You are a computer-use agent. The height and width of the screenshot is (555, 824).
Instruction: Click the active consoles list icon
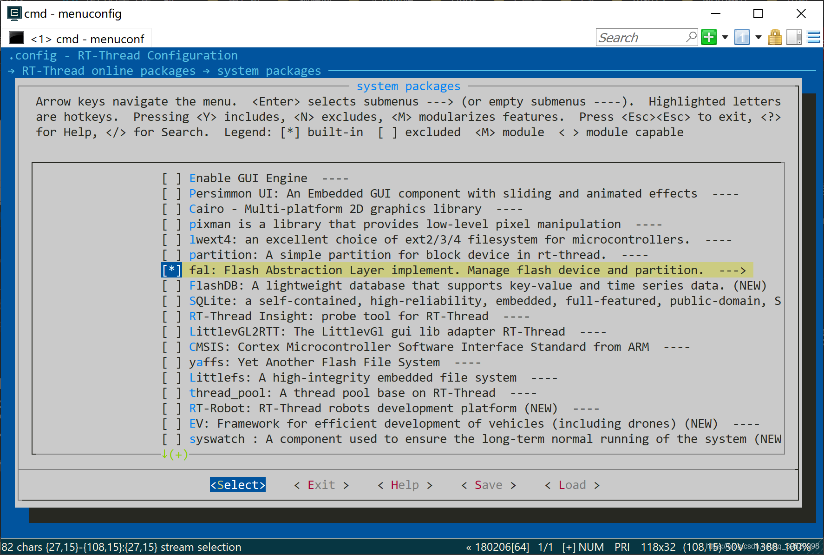[742, 37]
